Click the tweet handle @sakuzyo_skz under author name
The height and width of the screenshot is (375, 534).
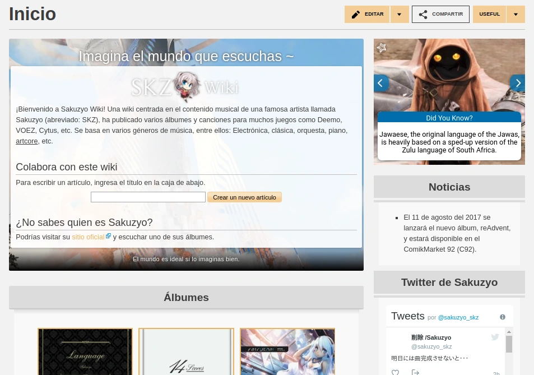point(431,347)
